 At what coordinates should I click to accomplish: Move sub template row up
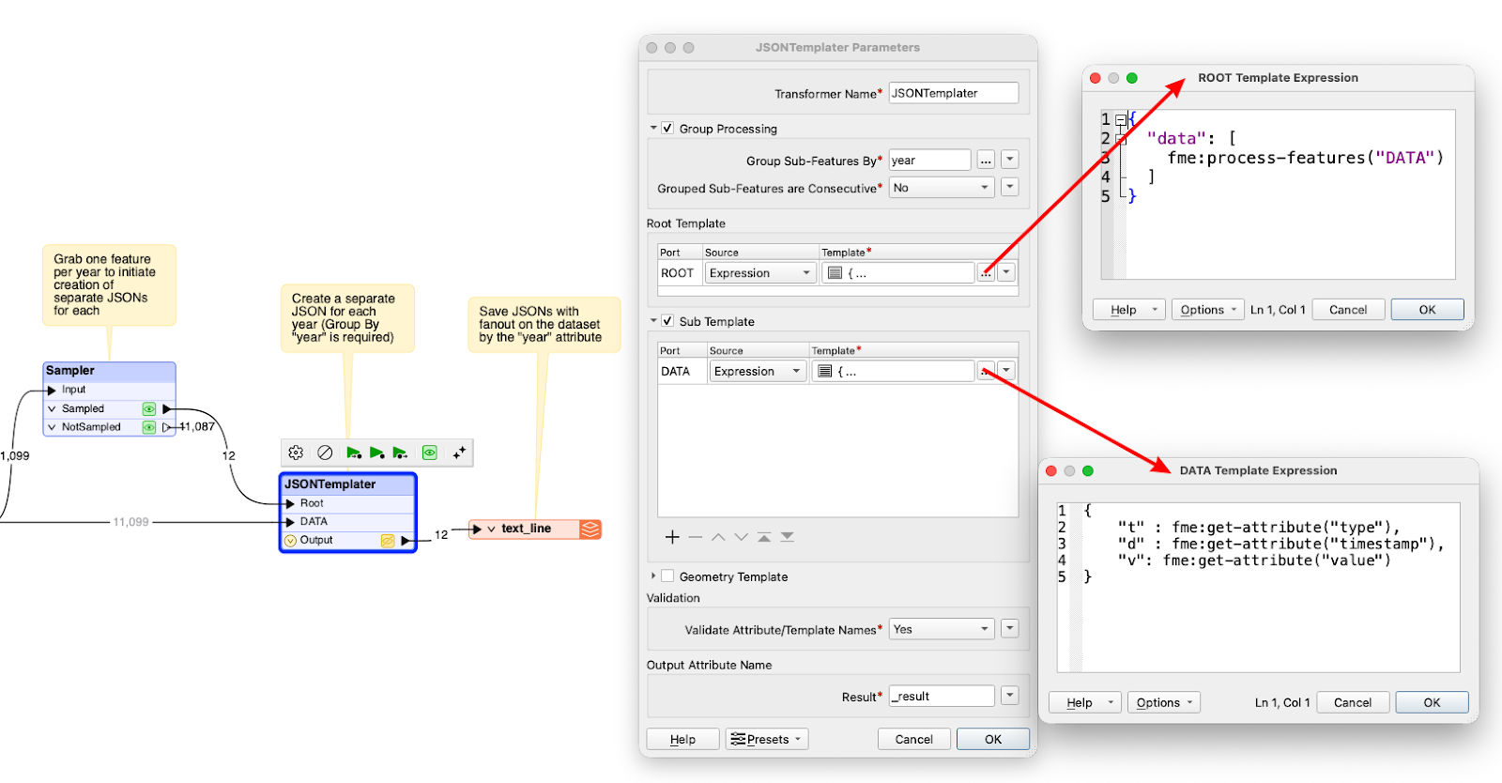(718, 537)
